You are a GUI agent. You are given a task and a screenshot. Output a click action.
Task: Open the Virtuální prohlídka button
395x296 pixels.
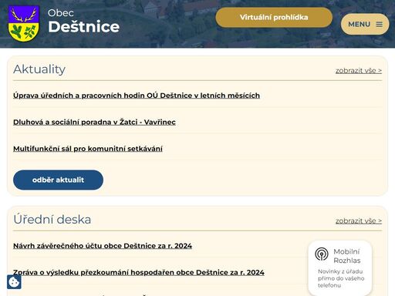coord(274,17)
